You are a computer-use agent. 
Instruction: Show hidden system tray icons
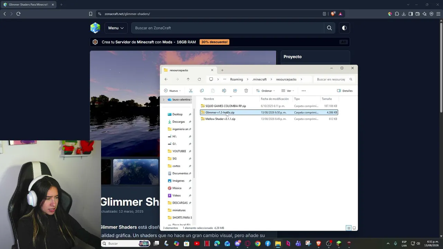tap(388, 243)
